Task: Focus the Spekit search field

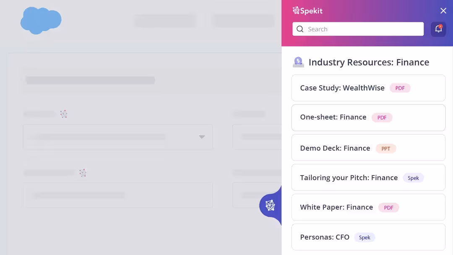Action: click(x=358, y=29)
